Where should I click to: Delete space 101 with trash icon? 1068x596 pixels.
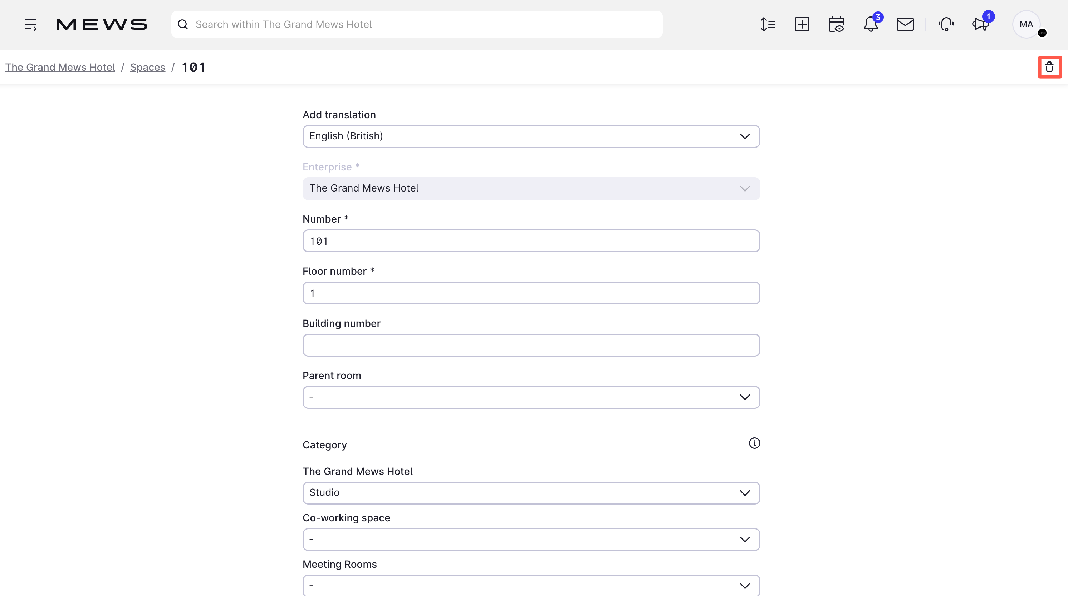pyautogui.click(x=1050, y=67)
